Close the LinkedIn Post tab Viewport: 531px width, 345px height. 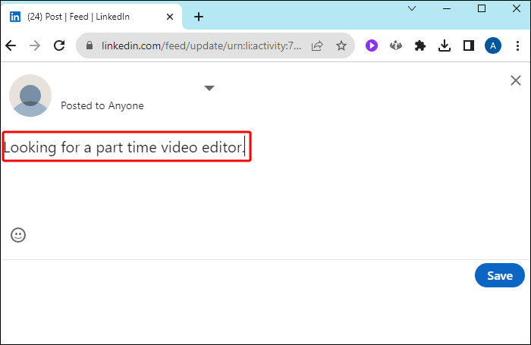coord(170,17)
